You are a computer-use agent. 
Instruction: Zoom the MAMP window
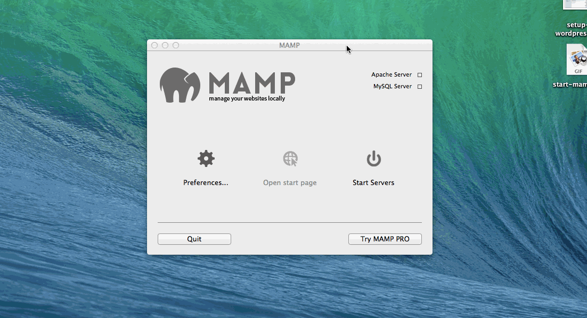click(x=176, y=45)
